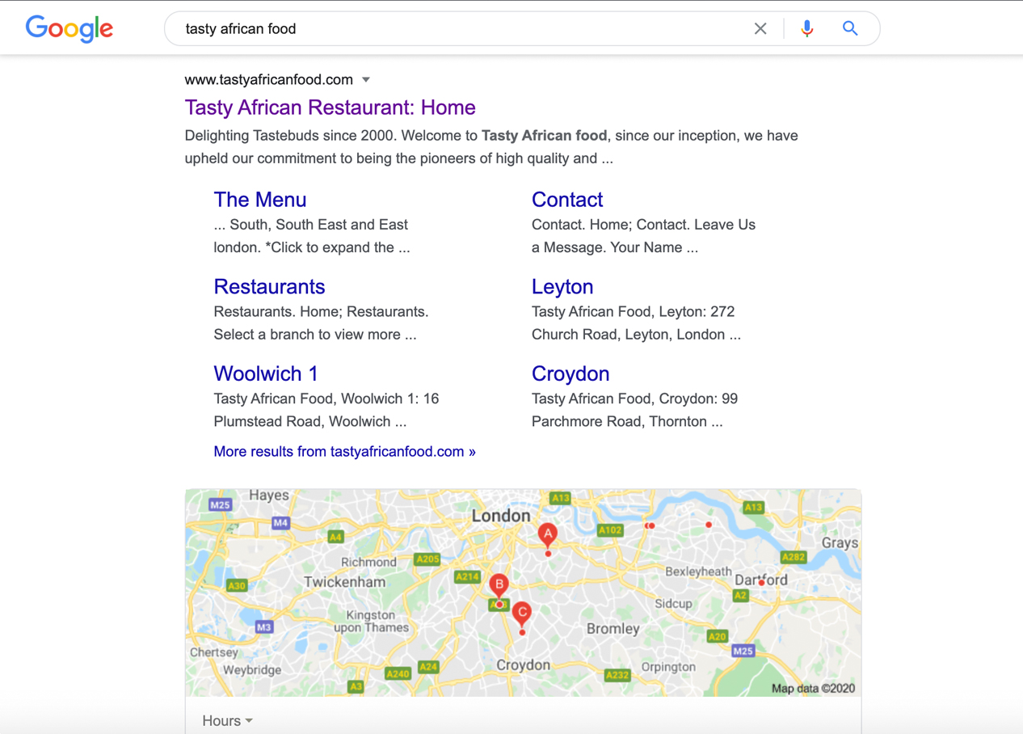Click the London map thumbnail
Screen dimensions: 1023x734
tap(523, 593)
